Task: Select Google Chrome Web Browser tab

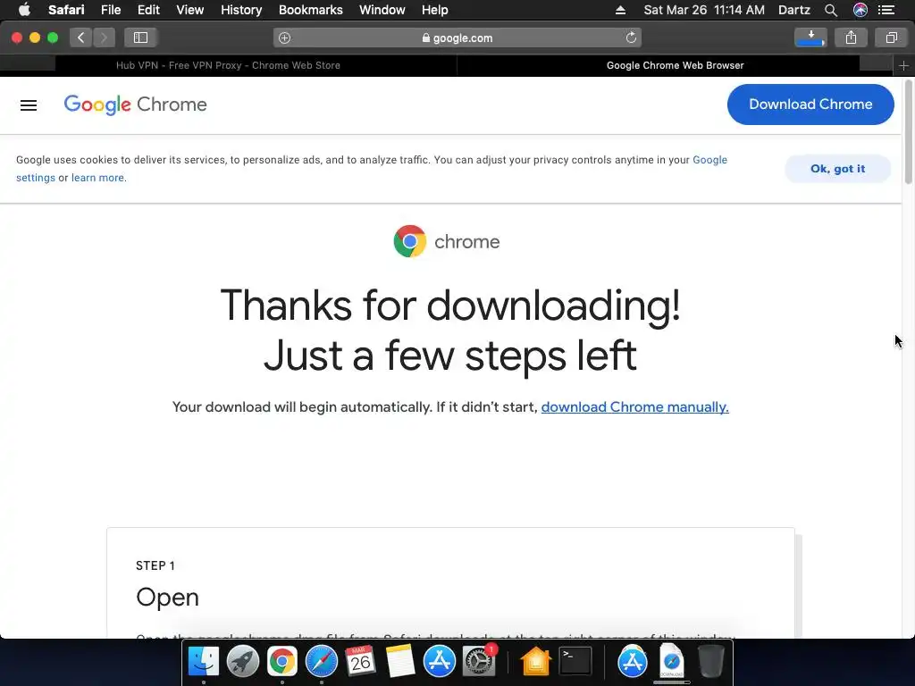Action: [x=676, y=66]
